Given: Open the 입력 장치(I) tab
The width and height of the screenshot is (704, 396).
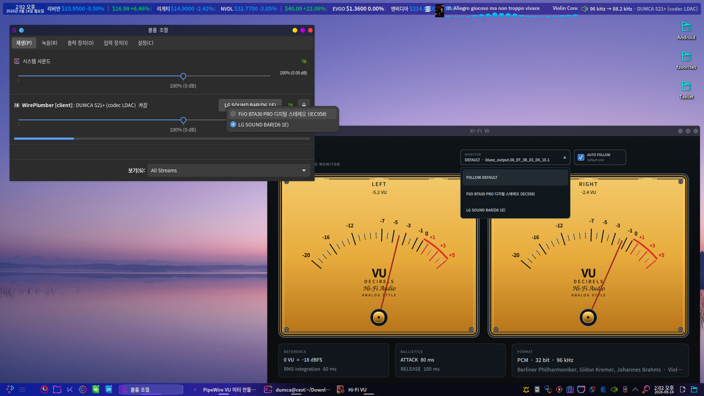Looking at the screenshot, I should tap(115, 43).
